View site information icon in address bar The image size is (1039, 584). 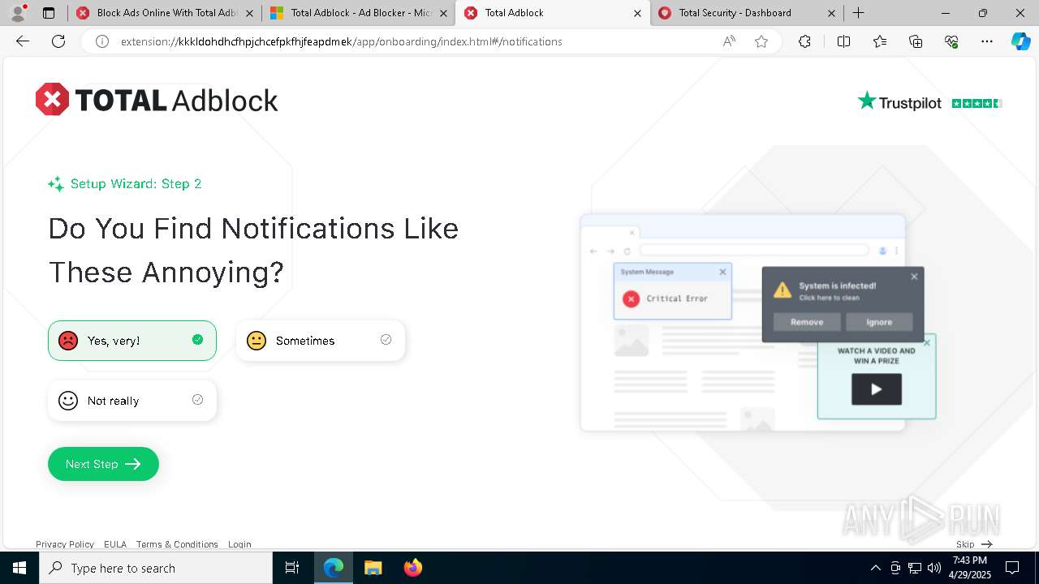(102, 41)
